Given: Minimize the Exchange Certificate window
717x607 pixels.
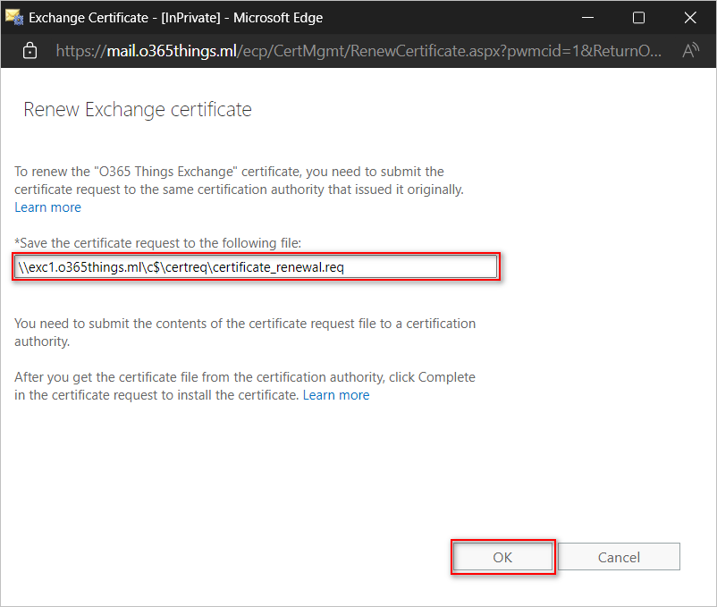Looking at the screenshot, I should coord(587,17).
